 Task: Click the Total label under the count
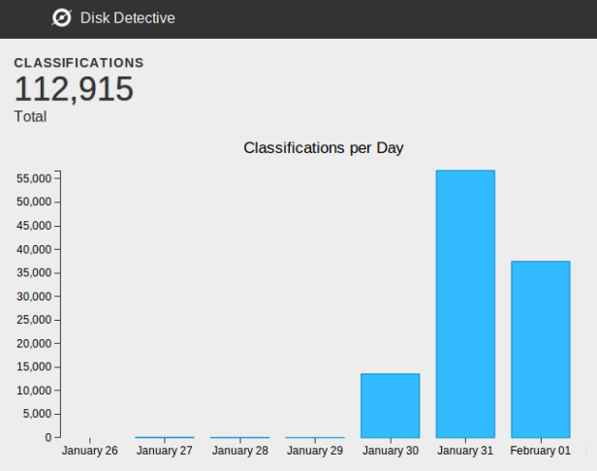click(x=30, y=116)
